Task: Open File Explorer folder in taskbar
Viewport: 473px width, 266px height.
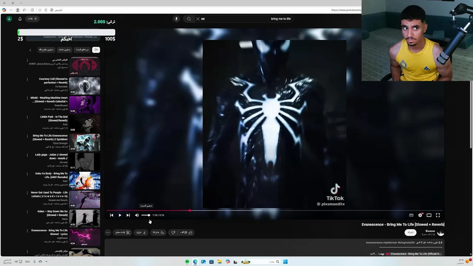Action: tap(220, 262)
